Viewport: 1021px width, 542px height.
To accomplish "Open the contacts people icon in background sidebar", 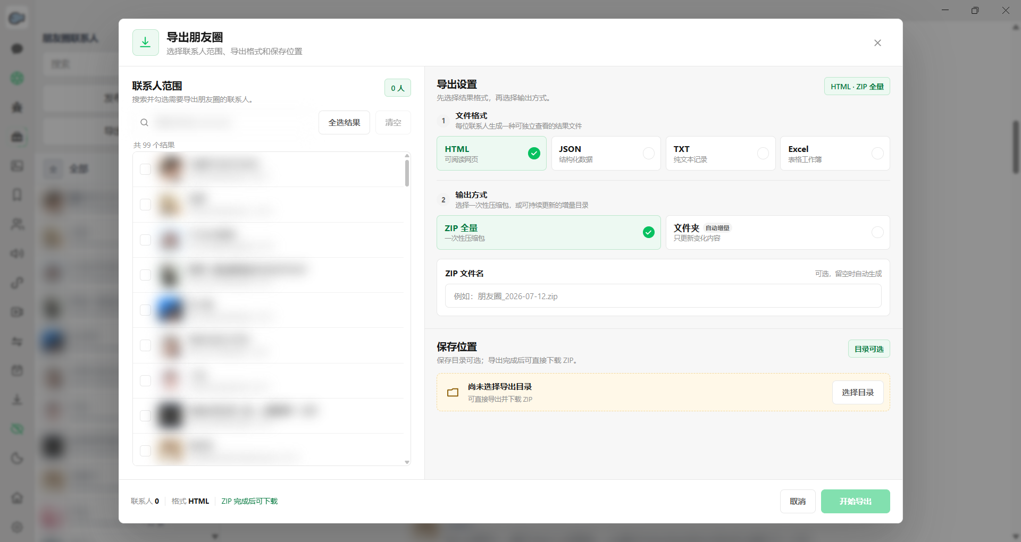I will tap(17, 224).
